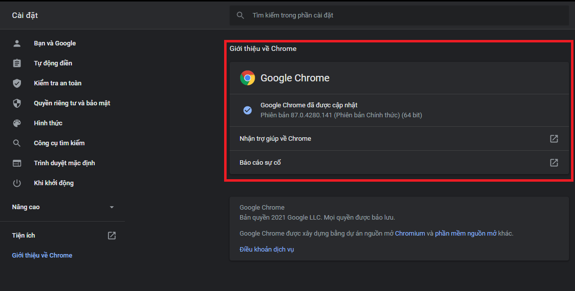Open the Điều khoản dịch vụ link
This screenshot has width=575, height=291.
coord(267,249)
